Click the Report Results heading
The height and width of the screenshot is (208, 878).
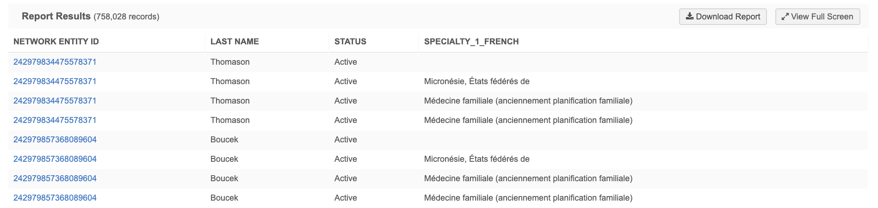tap(56, 16)
